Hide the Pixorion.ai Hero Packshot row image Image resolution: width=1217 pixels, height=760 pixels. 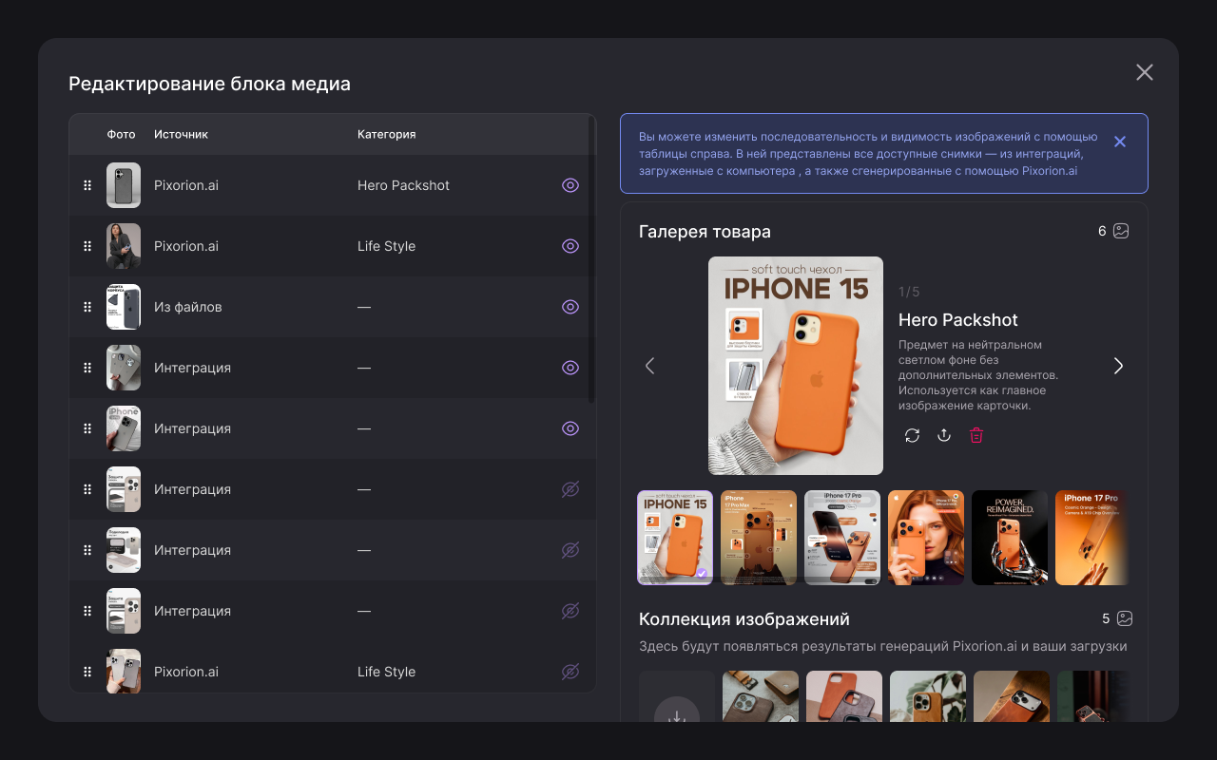(x=570, y=185)
